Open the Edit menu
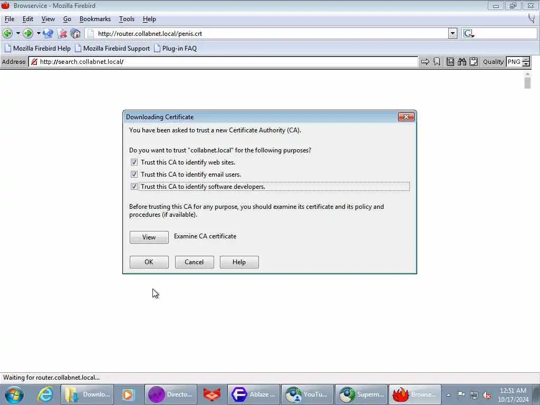This screenshot has height=405, width=540. (x=27, y=19)
